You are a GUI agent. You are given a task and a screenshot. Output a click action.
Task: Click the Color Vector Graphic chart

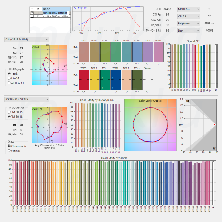(x=151, y=125)
